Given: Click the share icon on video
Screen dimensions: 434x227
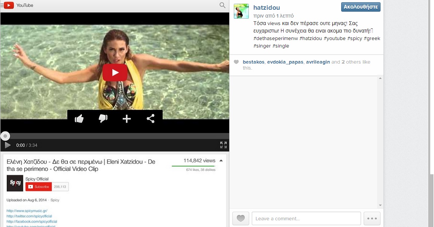Looking at the screenshot, I should (x=150, y=119).
